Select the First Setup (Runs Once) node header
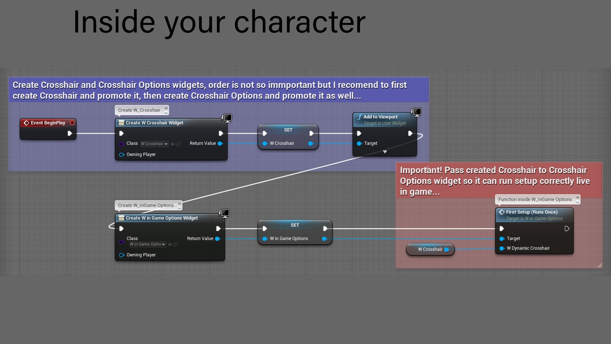611x344 pixels. 534,215
